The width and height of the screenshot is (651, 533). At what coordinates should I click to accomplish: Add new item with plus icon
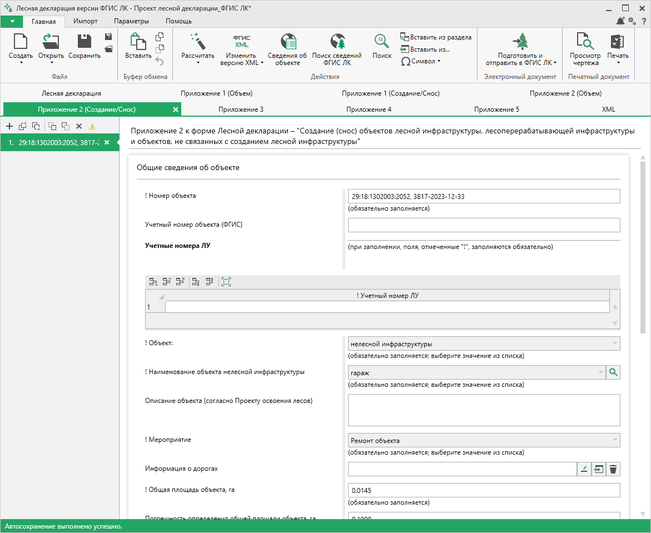click(x=9, y=126)
